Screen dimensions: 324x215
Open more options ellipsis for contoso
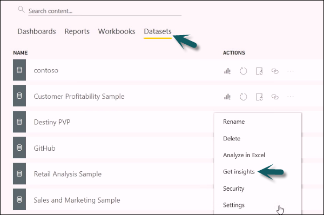click(x=291, y=71)
